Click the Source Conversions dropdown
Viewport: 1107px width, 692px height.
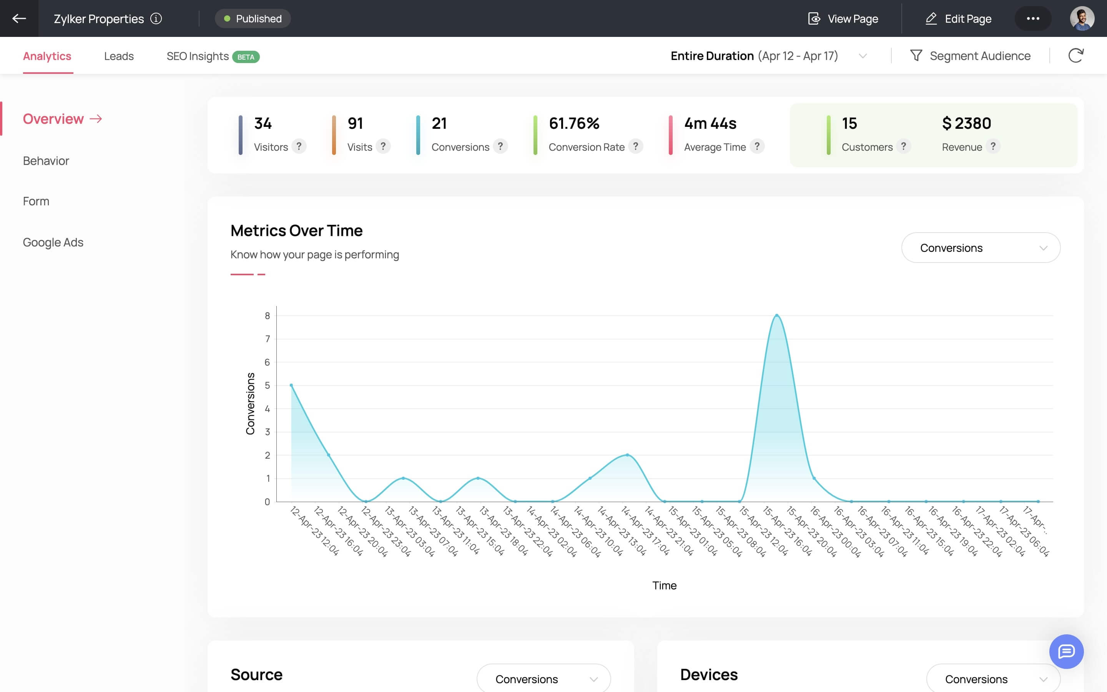click(x=544, y=679)
